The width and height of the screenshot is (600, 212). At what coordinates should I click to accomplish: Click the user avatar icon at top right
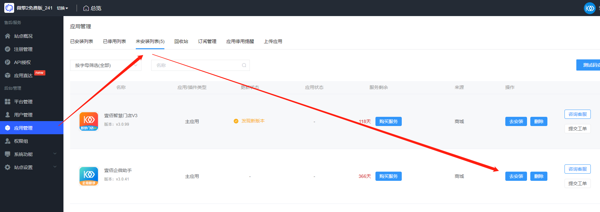pos(590,8)
